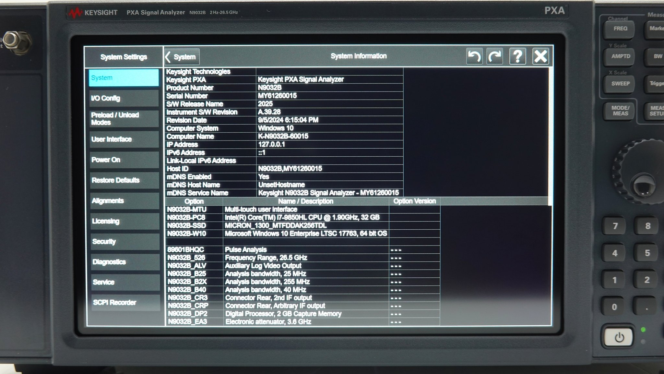The image size is (664, 374).
Task: Select the System tab in sidebar
Action: (124, 78)
